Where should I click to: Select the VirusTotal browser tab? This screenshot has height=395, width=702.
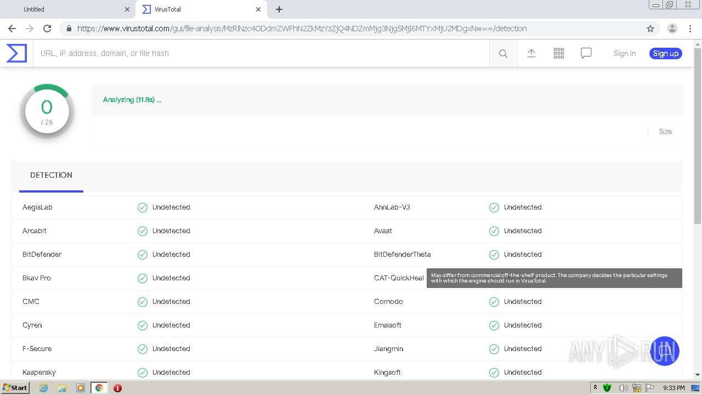pyautogui.click(x=201, y=9)
